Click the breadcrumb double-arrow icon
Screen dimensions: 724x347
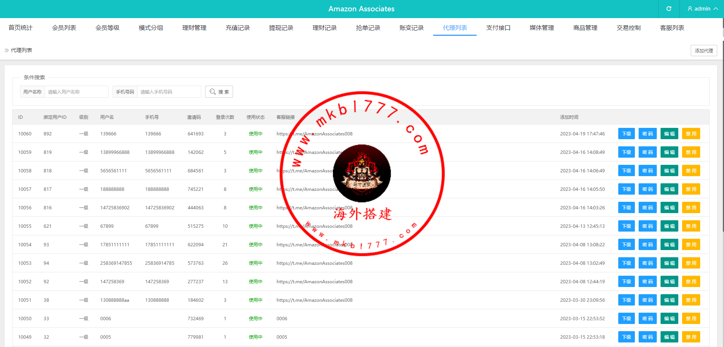[6, 50]
